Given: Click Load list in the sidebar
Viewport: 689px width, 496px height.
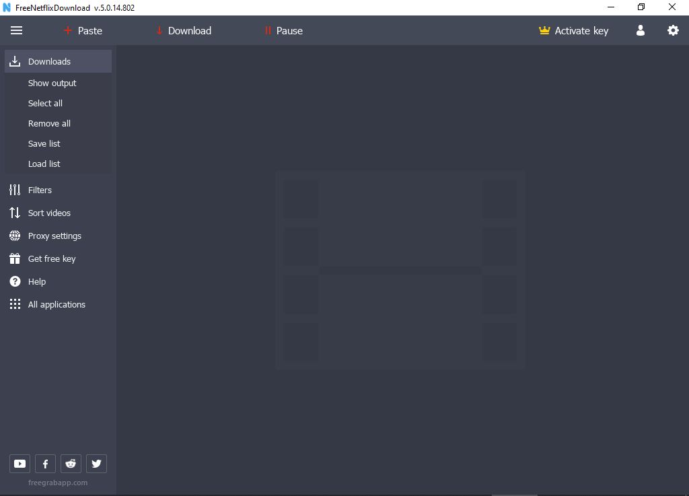Looking at the screenshot, I should (44, 164).
